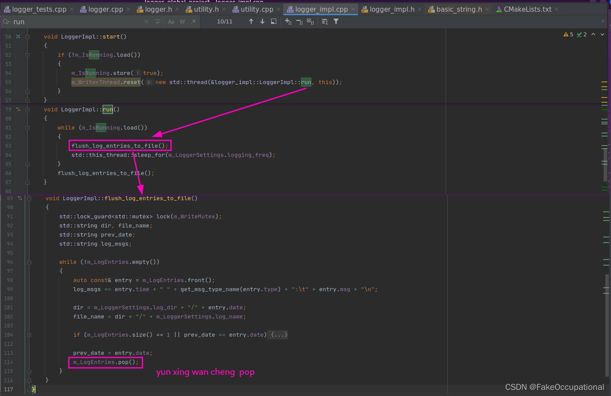
Task: Unselect occurrence icon in find bar
Action: (299, 21)
